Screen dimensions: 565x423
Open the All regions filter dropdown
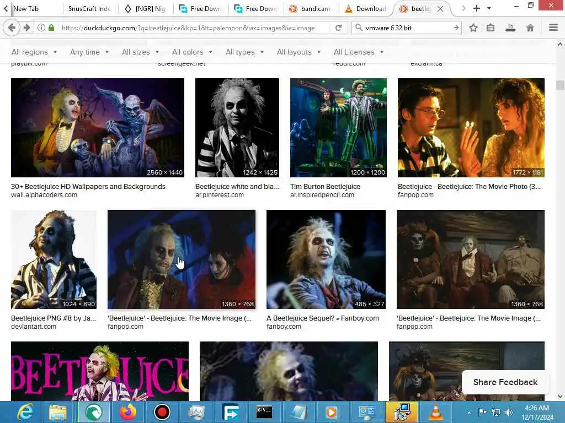34,52
